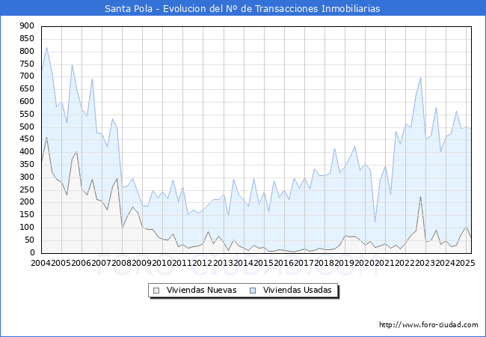
Task: Click the 650 y-axis label
Action: click(x=27, y=89)
